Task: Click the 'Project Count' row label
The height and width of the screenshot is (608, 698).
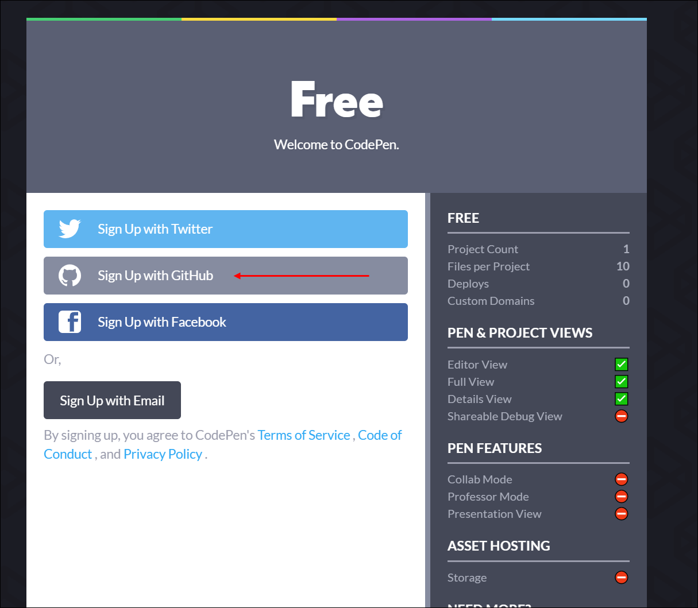Action: point(483,249)
